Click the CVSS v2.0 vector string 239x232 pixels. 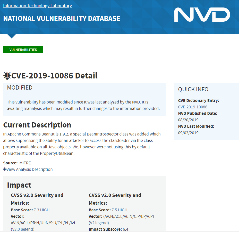coord(129,216)
